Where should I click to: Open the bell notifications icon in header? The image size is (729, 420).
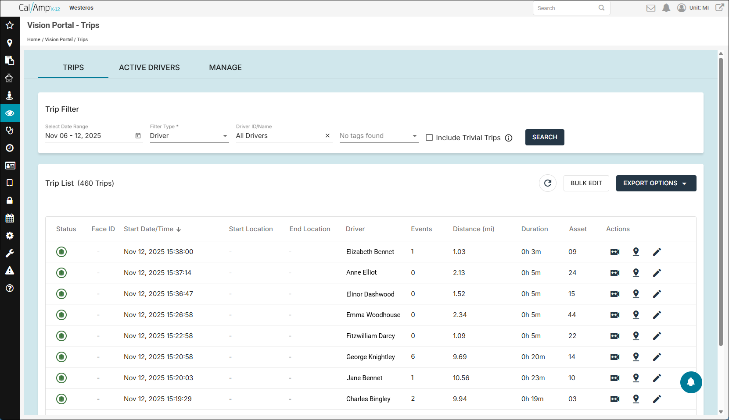[666, 8]
